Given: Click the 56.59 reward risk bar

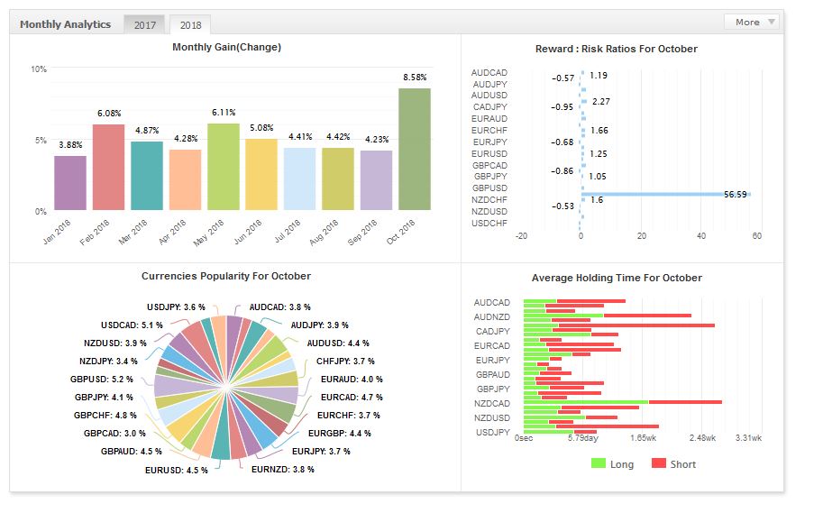Looking at the screenshot, I should click(x=665, y=195).
